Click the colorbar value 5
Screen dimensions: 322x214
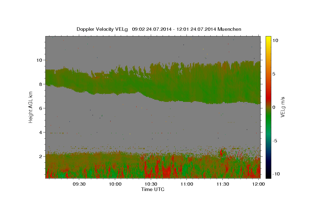point(274,74)
